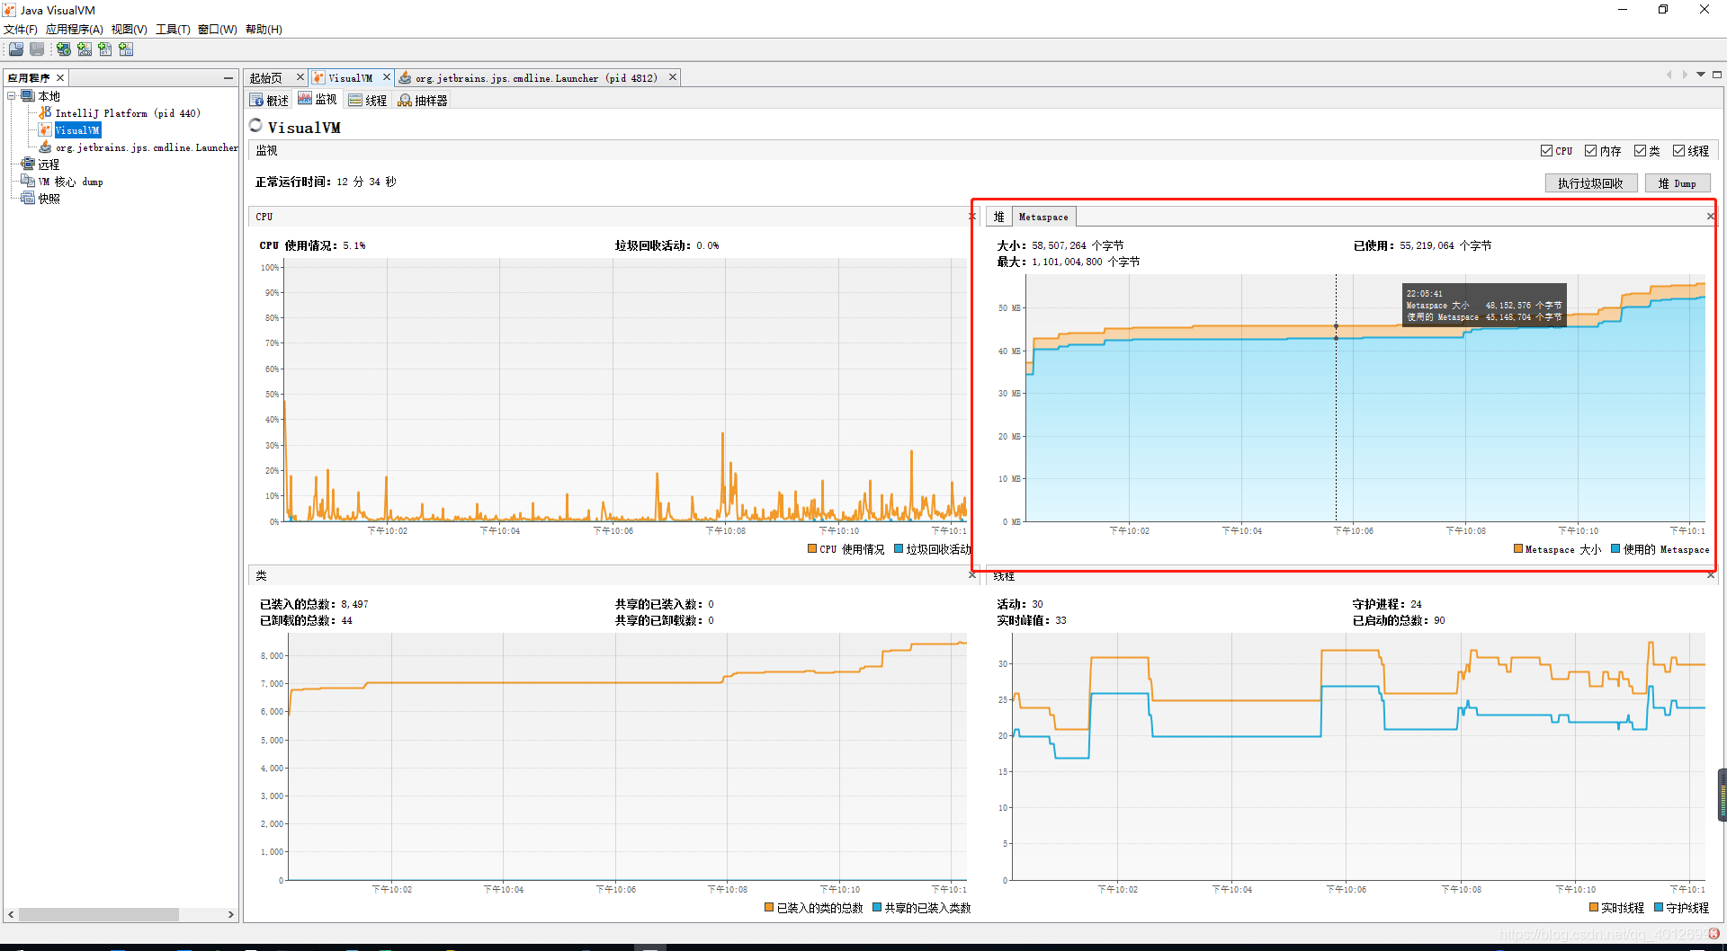The image size is (1727, 951).
Task: Click the grayed save toolbar icon
Action: click(x=37, y=49)
